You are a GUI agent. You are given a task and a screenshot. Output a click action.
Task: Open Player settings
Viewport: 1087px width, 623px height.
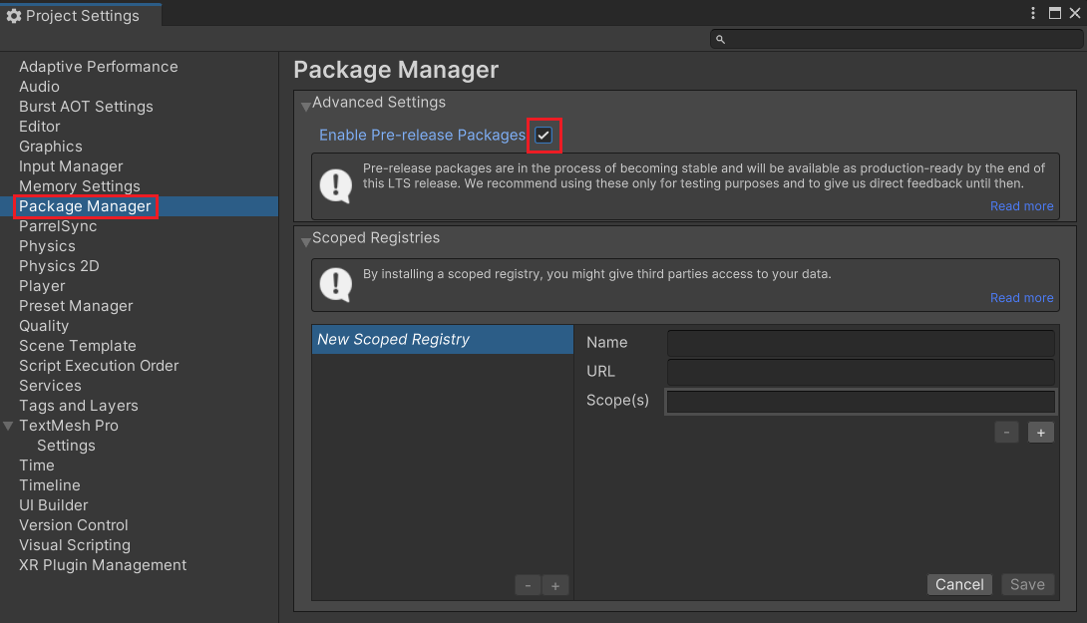click(42, 286)
